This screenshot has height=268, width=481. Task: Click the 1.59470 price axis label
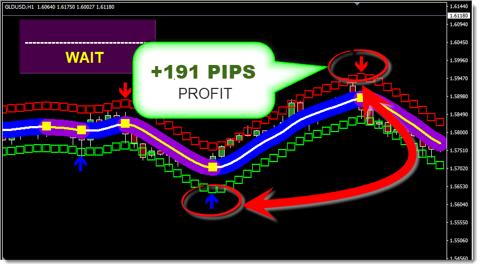pos(459,79)
